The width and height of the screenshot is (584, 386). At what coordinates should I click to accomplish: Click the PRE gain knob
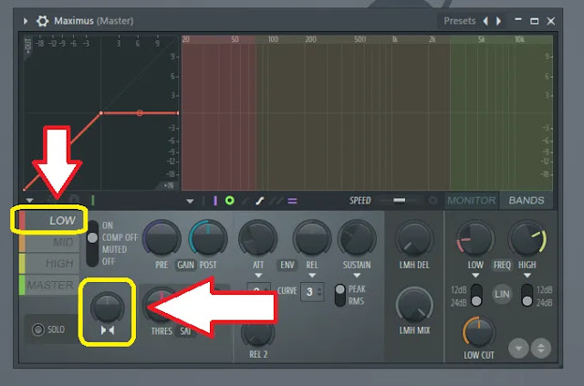162,239
